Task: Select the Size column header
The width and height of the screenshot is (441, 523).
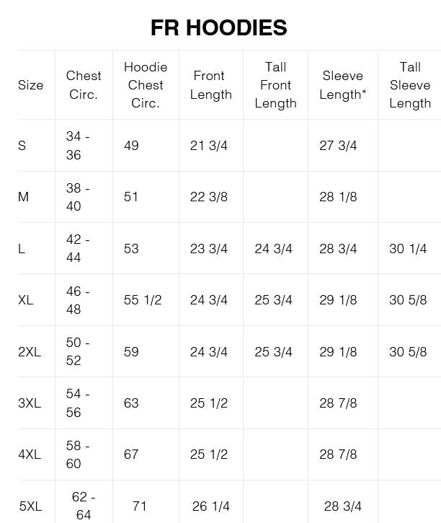Action: (x=31, y=85)
